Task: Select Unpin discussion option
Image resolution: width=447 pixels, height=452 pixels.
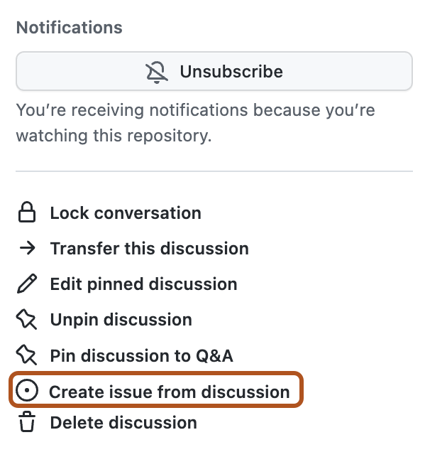Action: (x=121, y=320)
